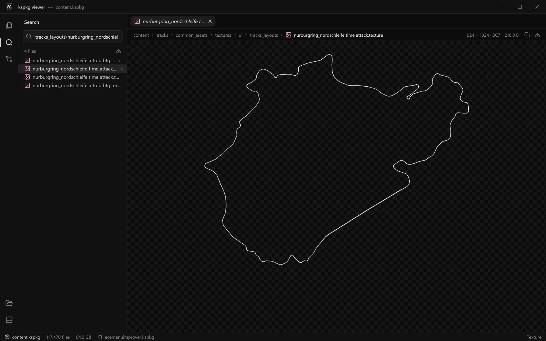Image resolution: width=546 pixels, height=341 pixels.
Task: Click the '1024 × 1024 · BC7' info
Action: point(482,35)
